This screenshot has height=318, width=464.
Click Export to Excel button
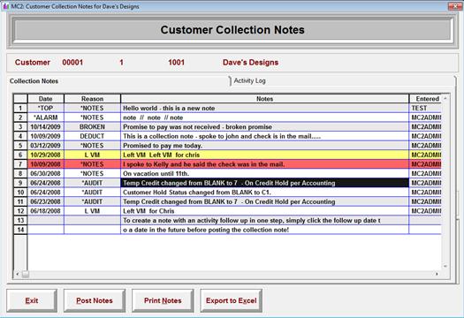pyautogui.click(x=231, y=300)
